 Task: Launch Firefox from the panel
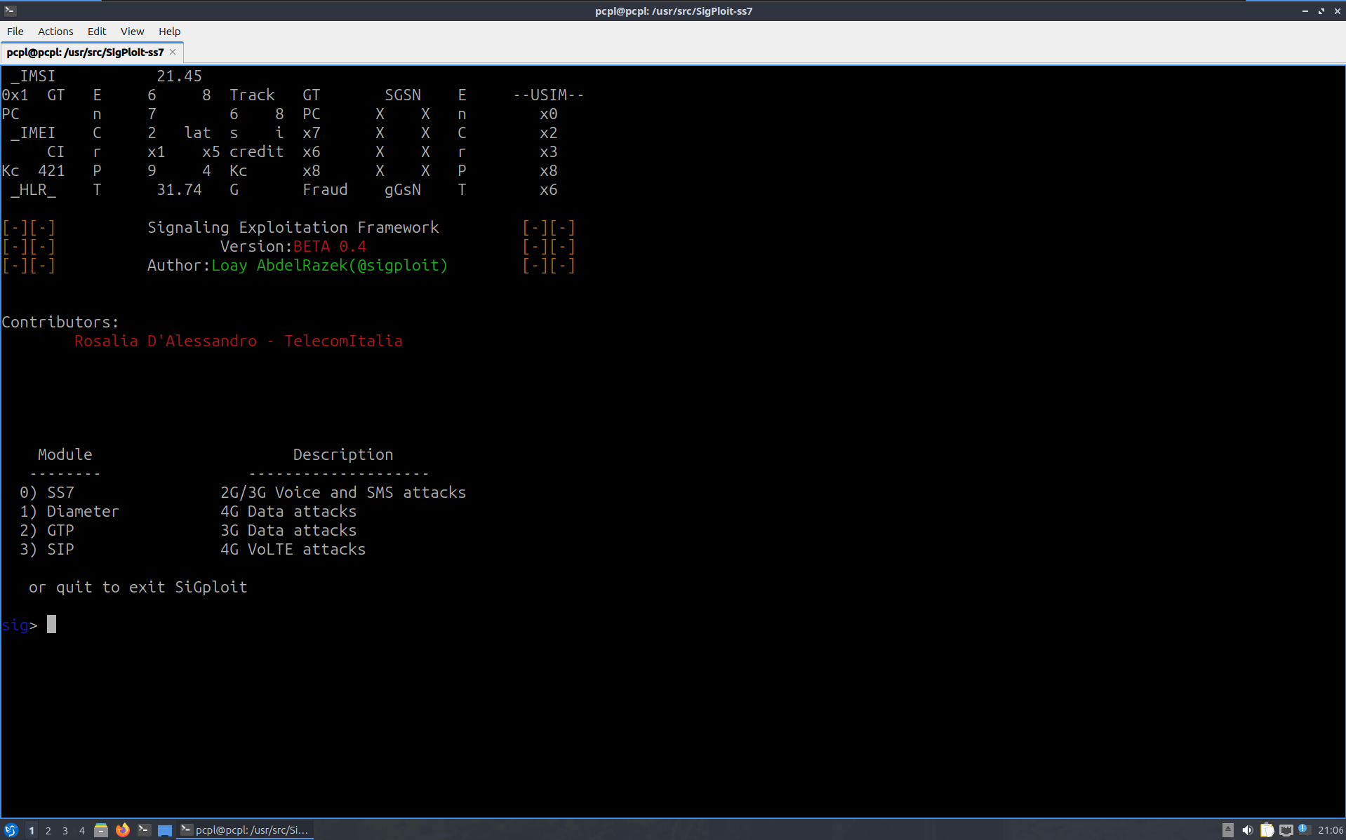pyautogui.click(x=123, y=830)
